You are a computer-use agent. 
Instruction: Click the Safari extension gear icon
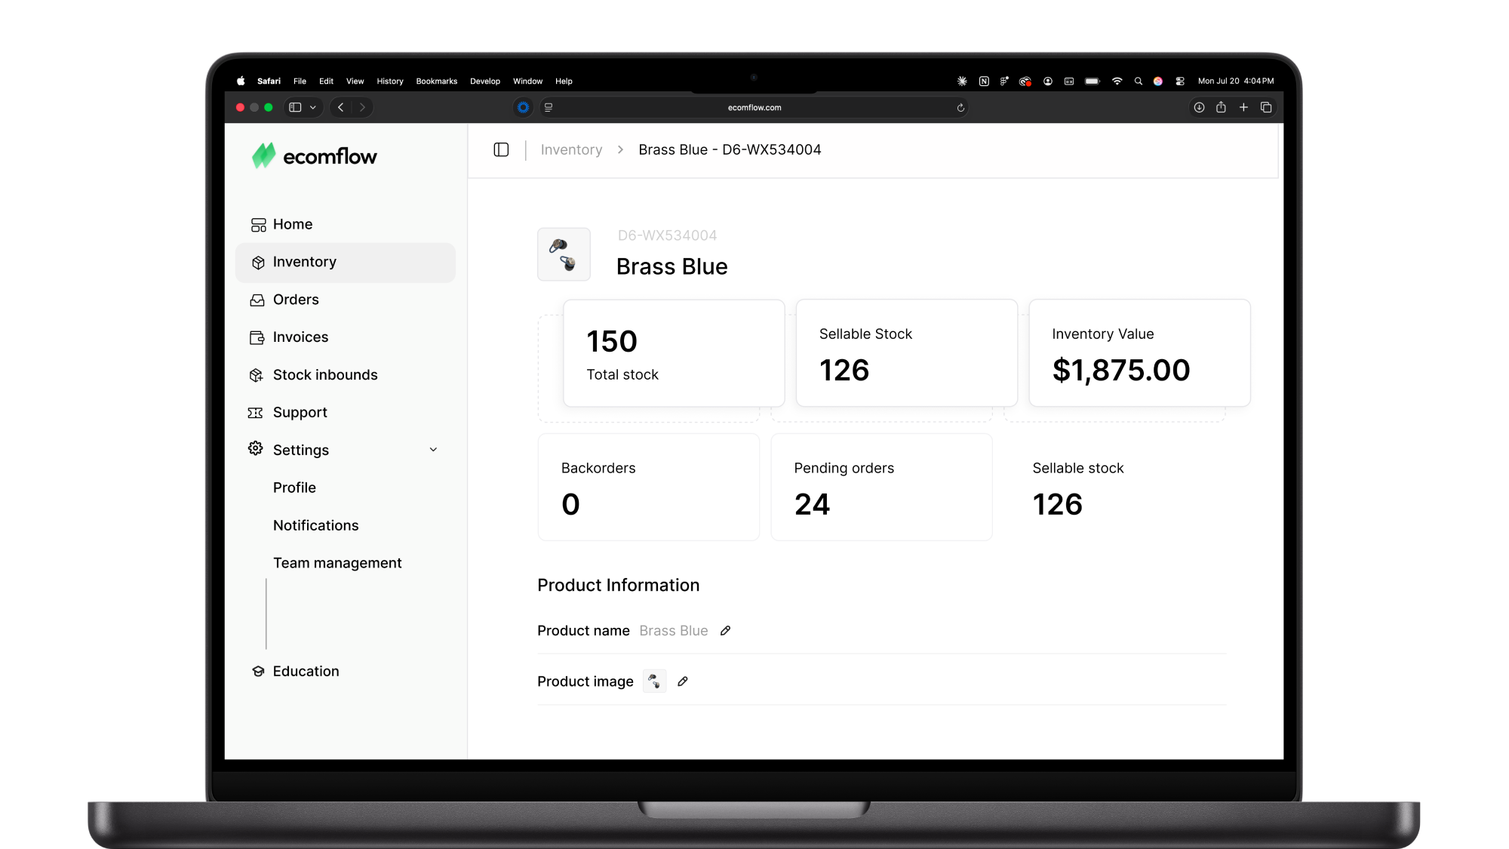pyautogui.click(x=523, y=108)
